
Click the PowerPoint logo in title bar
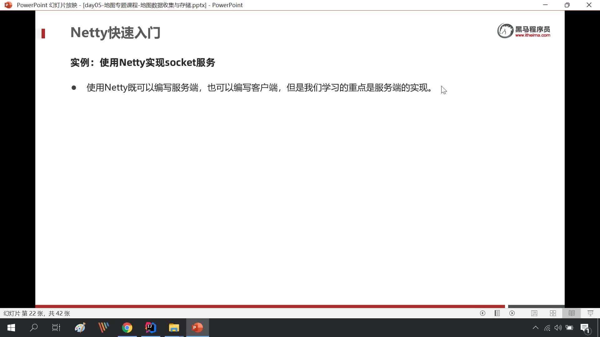click(x=8, y=5)
